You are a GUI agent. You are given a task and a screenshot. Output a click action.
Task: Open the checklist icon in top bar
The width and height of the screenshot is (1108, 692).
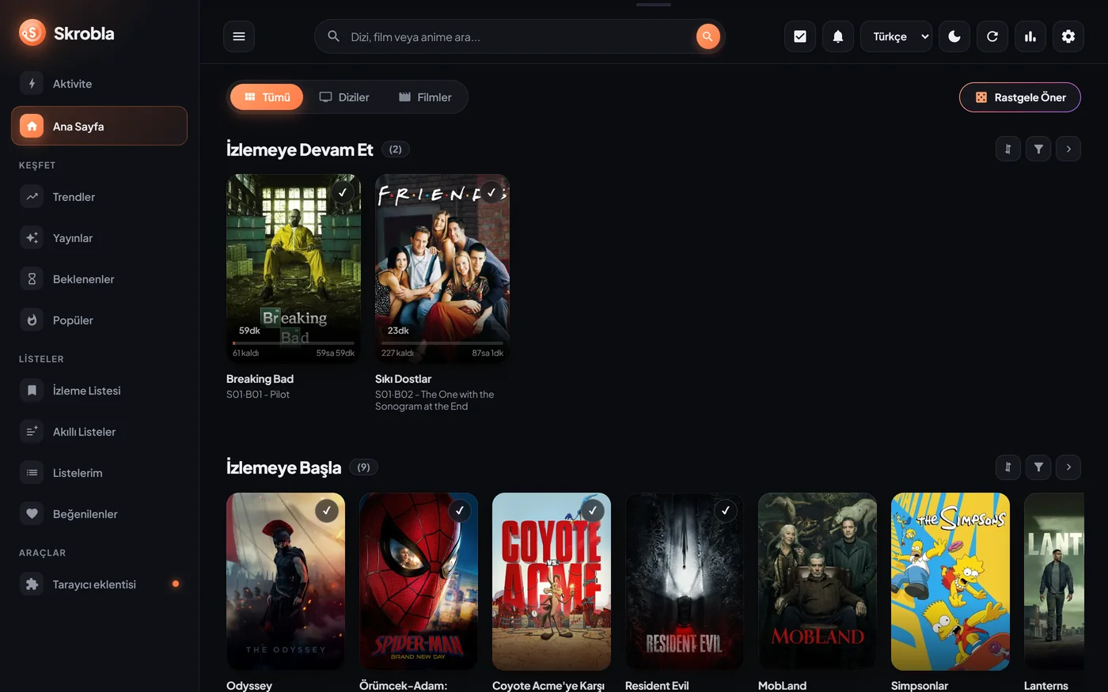pyautogui.click(x=800, y=36)
